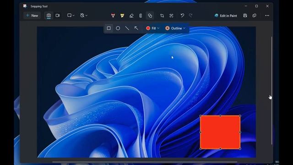293x165 pixels.
Task: Choose the arrow shape
Action: [136, 28]
